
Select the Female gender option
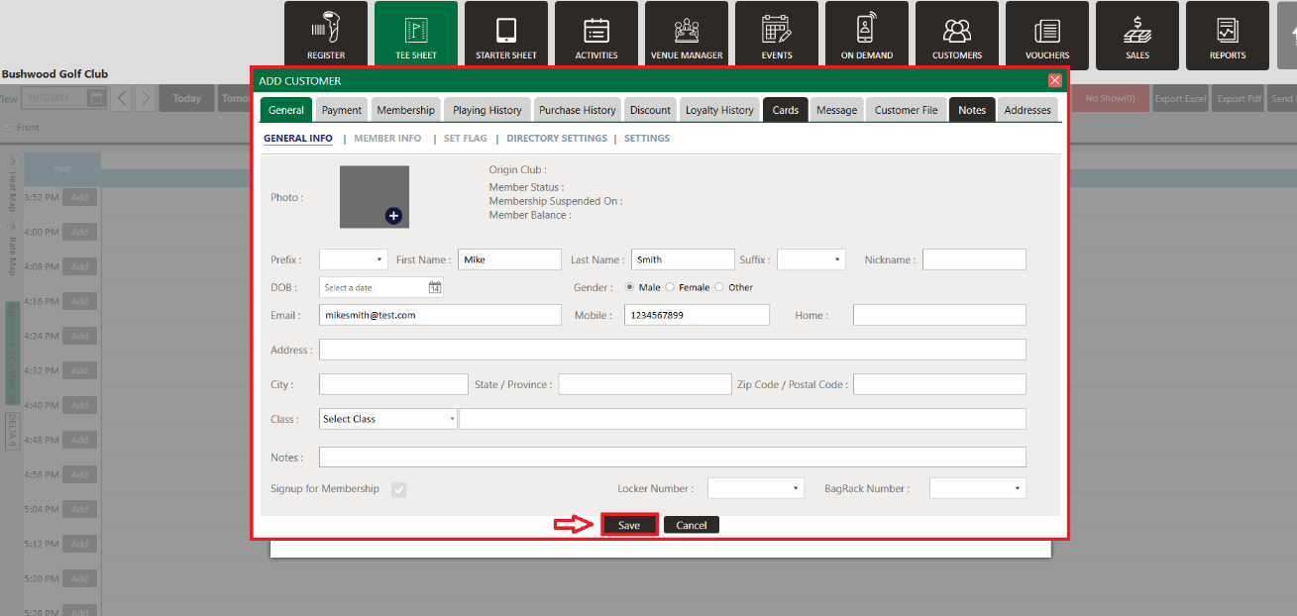(670, 287)
